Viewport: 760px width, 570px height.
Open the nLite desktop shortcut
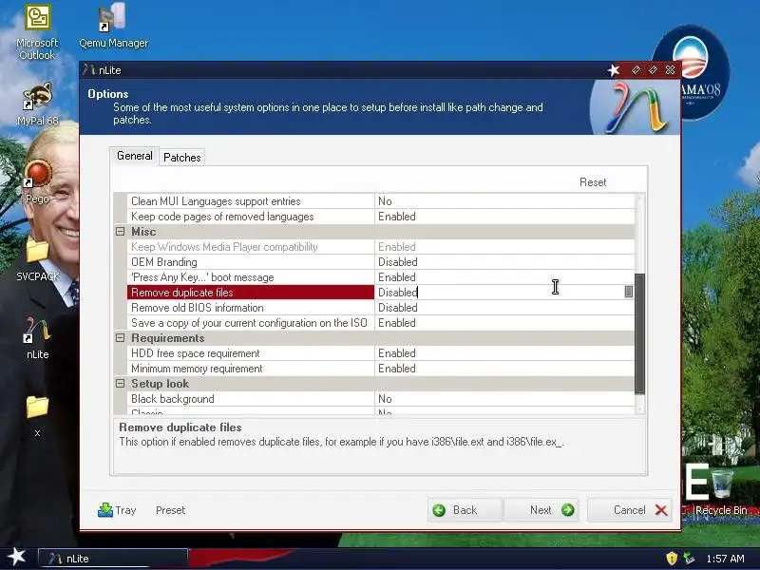(37, 338)
